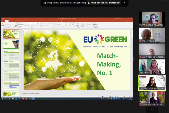Click Notizen in the PowerPoint status bar
The height and width of the screenshot is (113, 169).
(99, 97)
